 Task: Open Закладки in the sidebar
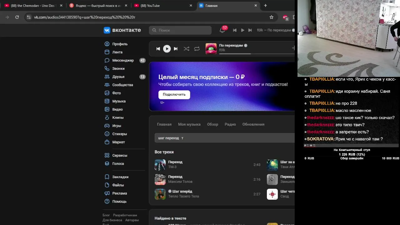pos(116,177)
